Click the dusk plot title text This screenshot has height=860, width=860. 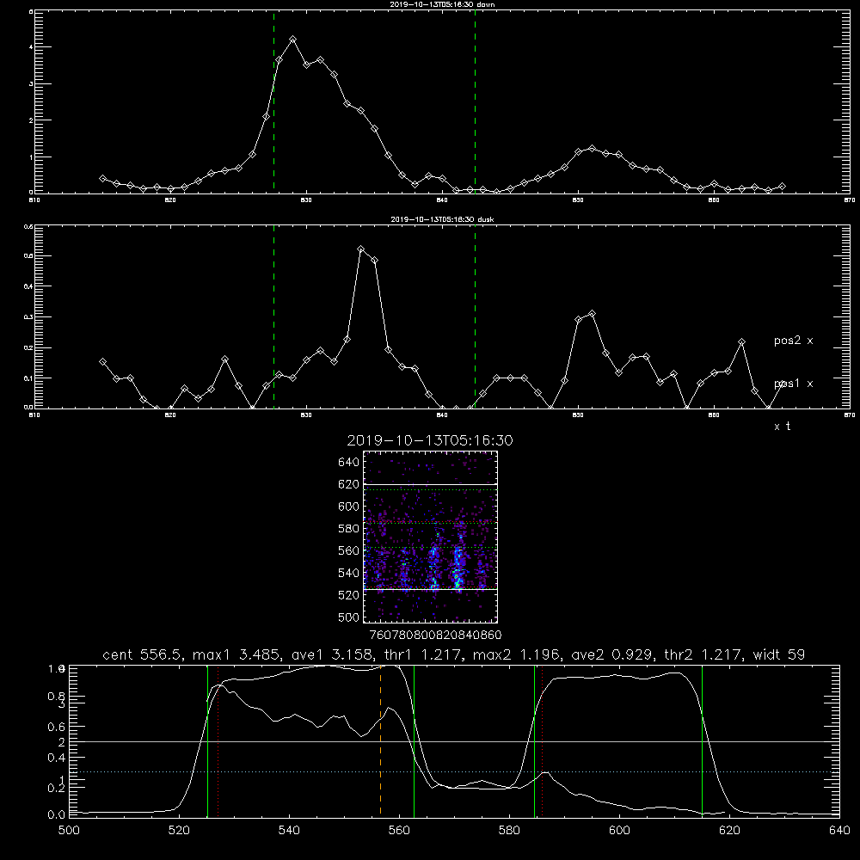(x=443, y=219)
